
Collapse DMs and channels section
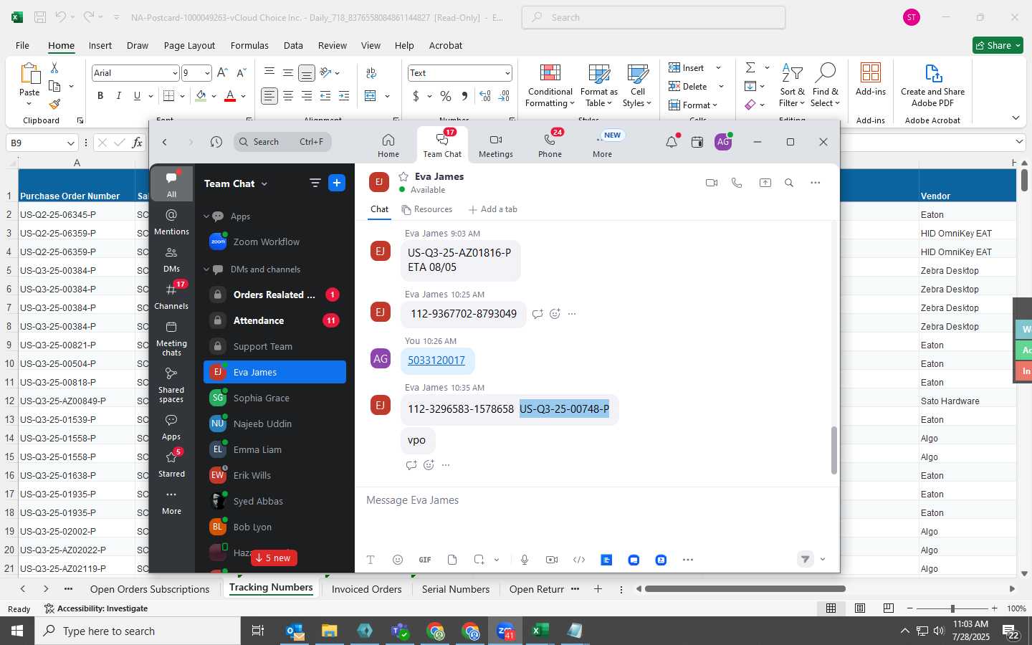coord(206,269)
